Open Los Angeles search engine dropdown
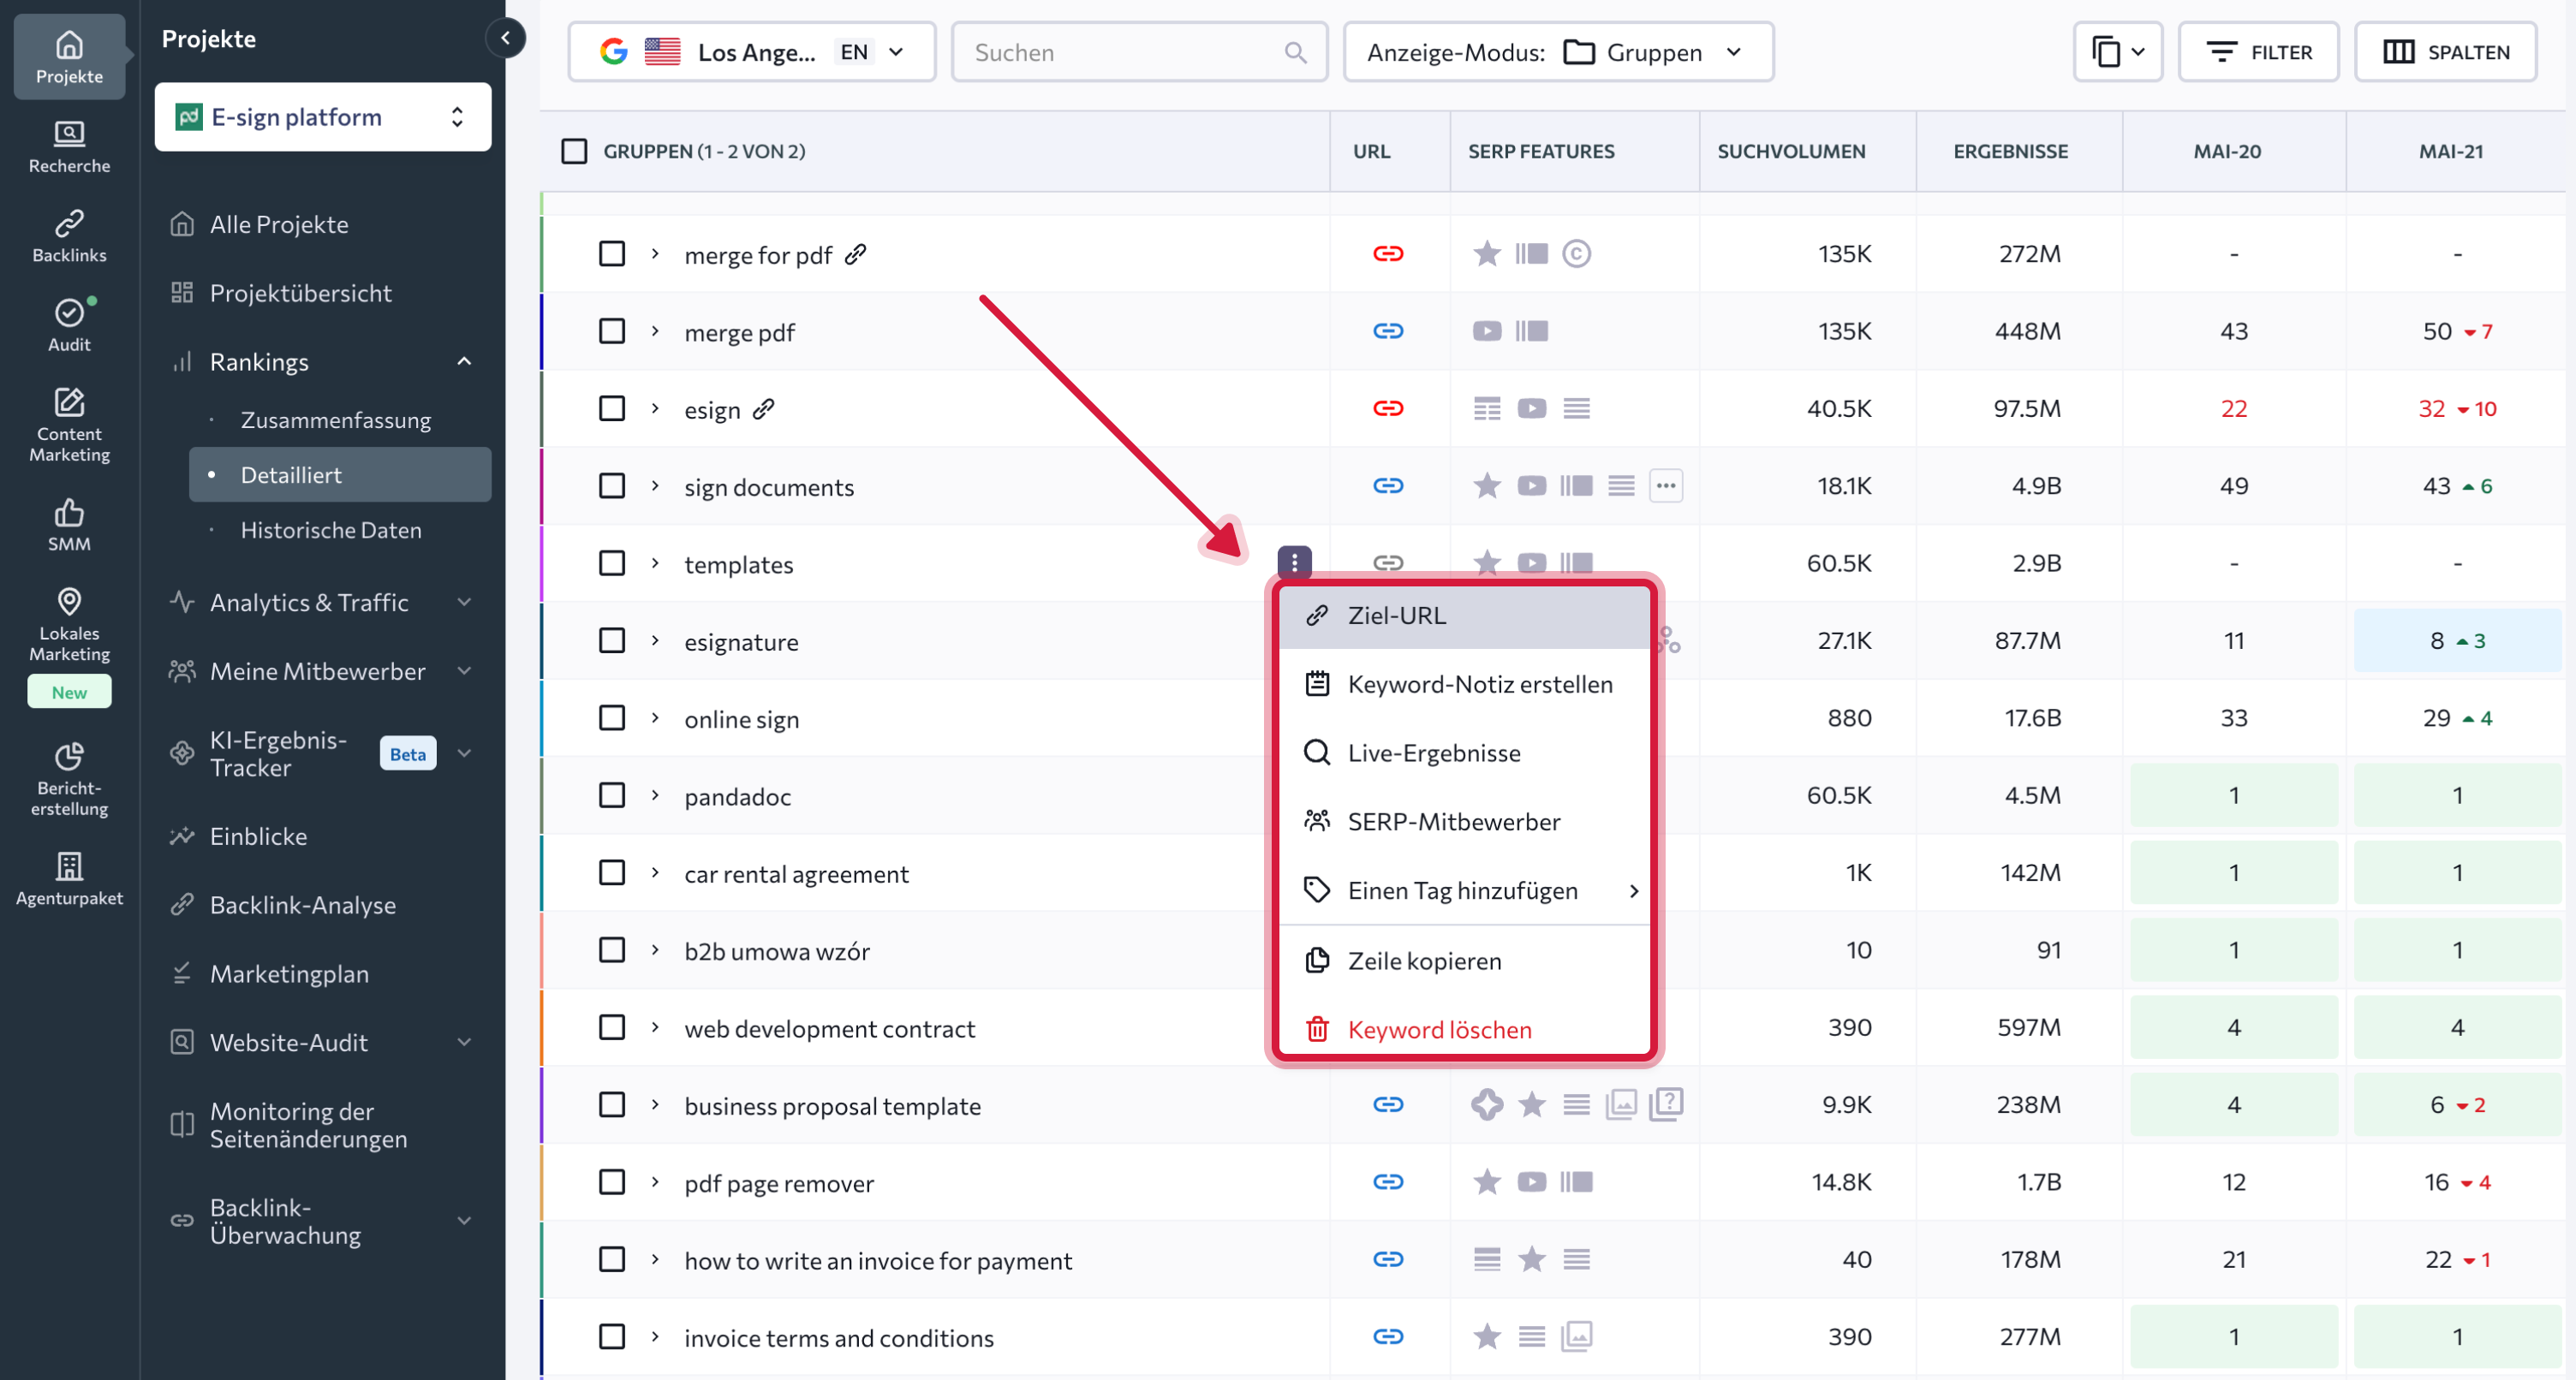Image resolution: width=2576 pixels, height=1380 pixels. [x=752, y=52]
